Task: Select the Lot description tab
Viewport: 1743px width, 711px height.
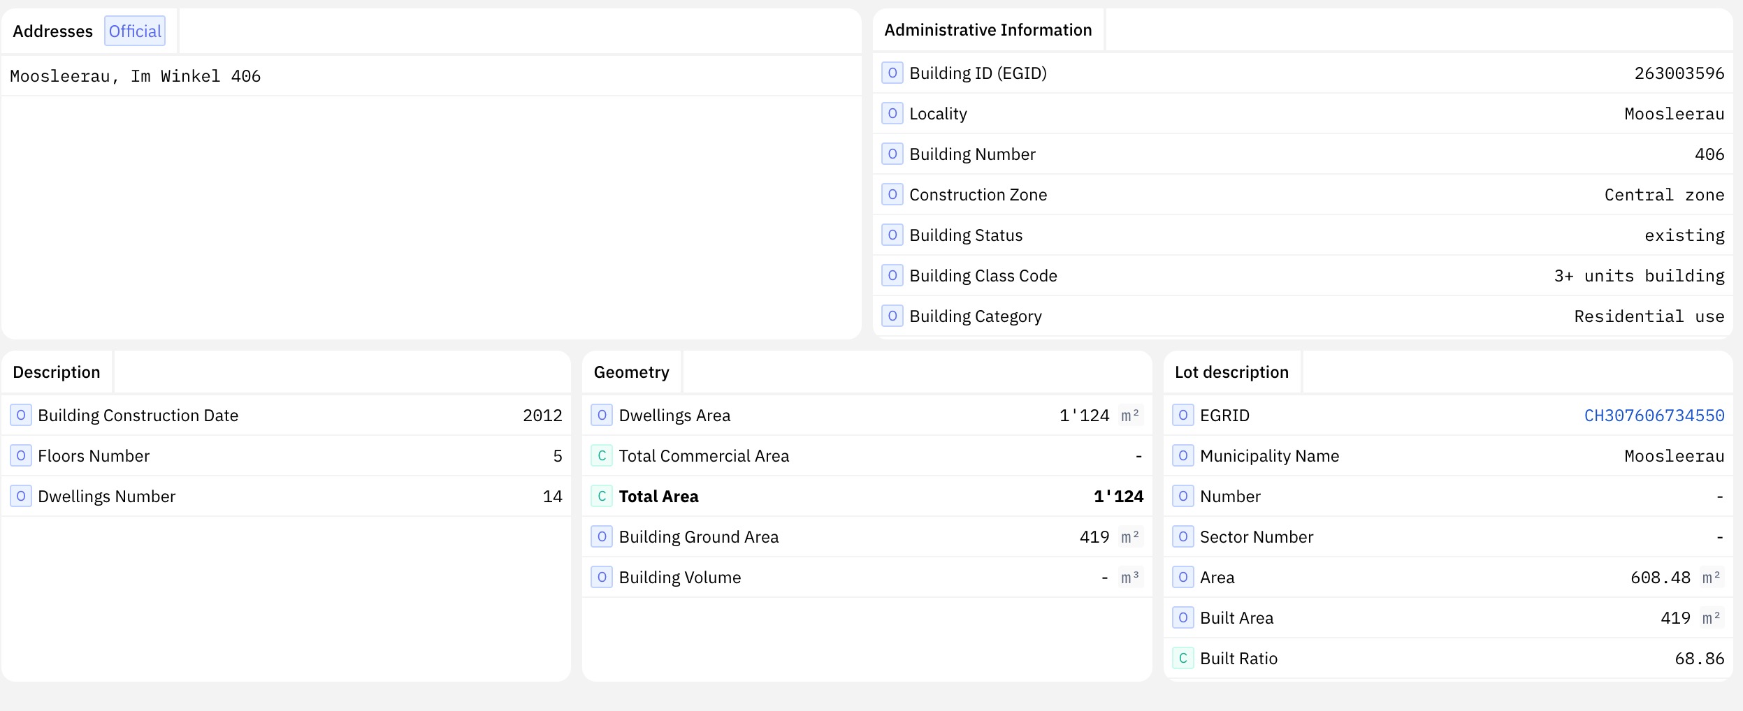Action: click(x=1231, y=372)
